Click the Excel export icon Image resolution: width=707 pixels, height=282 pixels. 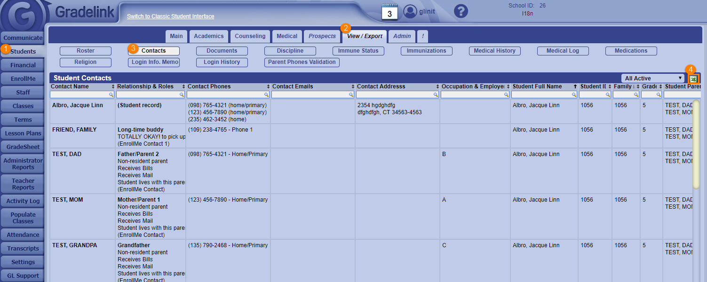point(693,78)
